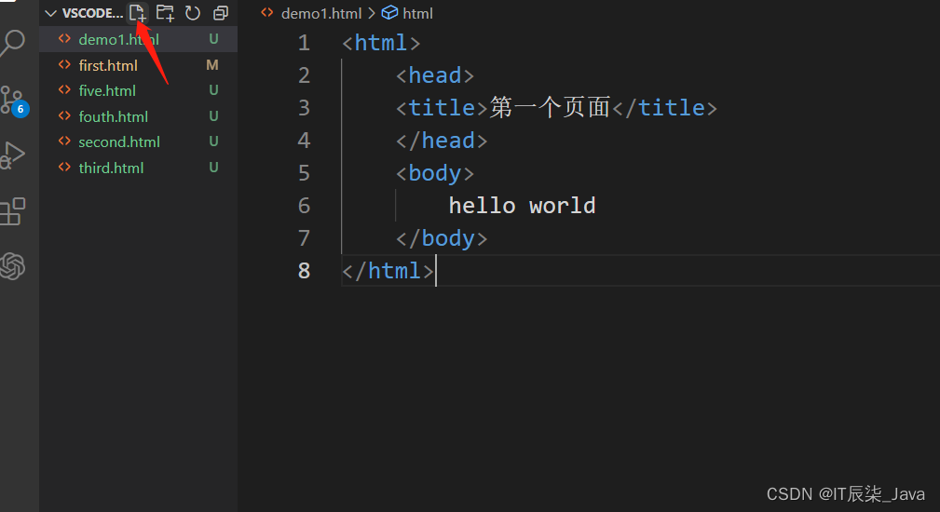Click the closing head tag on line 4
Viewport: 940px width, 512px height.
pyautogui.click(x=442, y=141)
